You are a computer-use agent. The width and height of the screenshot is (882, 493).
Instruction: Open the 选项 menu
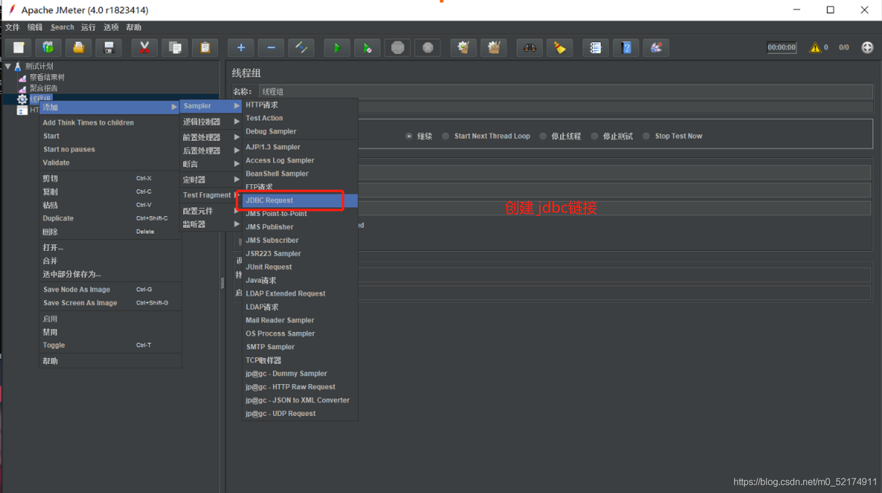(x=111, y=27)
